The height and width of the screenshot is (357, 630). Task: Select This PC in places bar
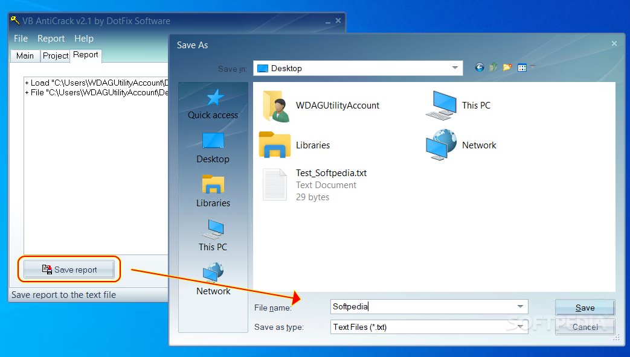point(213,236)
